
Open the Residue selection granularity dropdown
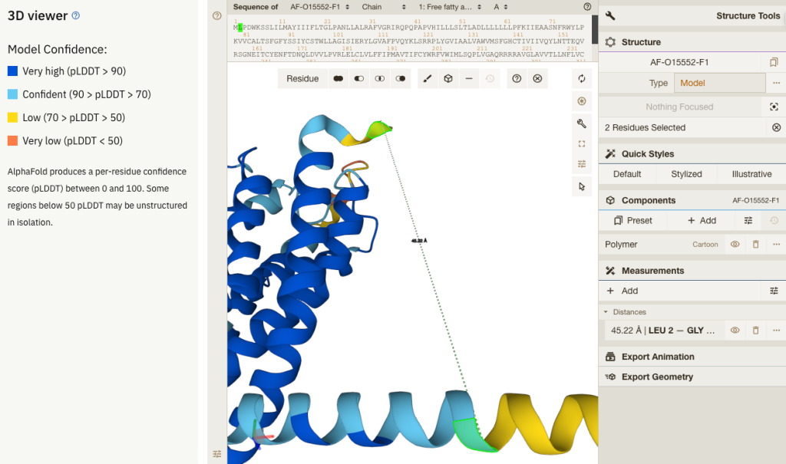coord(302,79)
